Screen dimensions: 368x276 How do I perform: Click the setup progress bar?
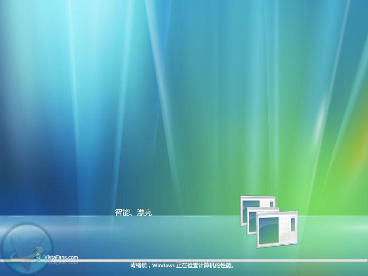184,261
